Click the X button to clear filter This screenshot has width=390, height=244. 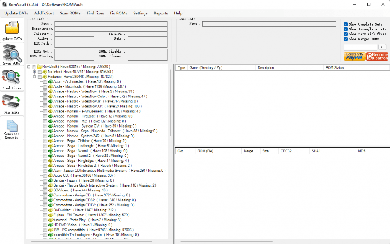coord(382,47)
